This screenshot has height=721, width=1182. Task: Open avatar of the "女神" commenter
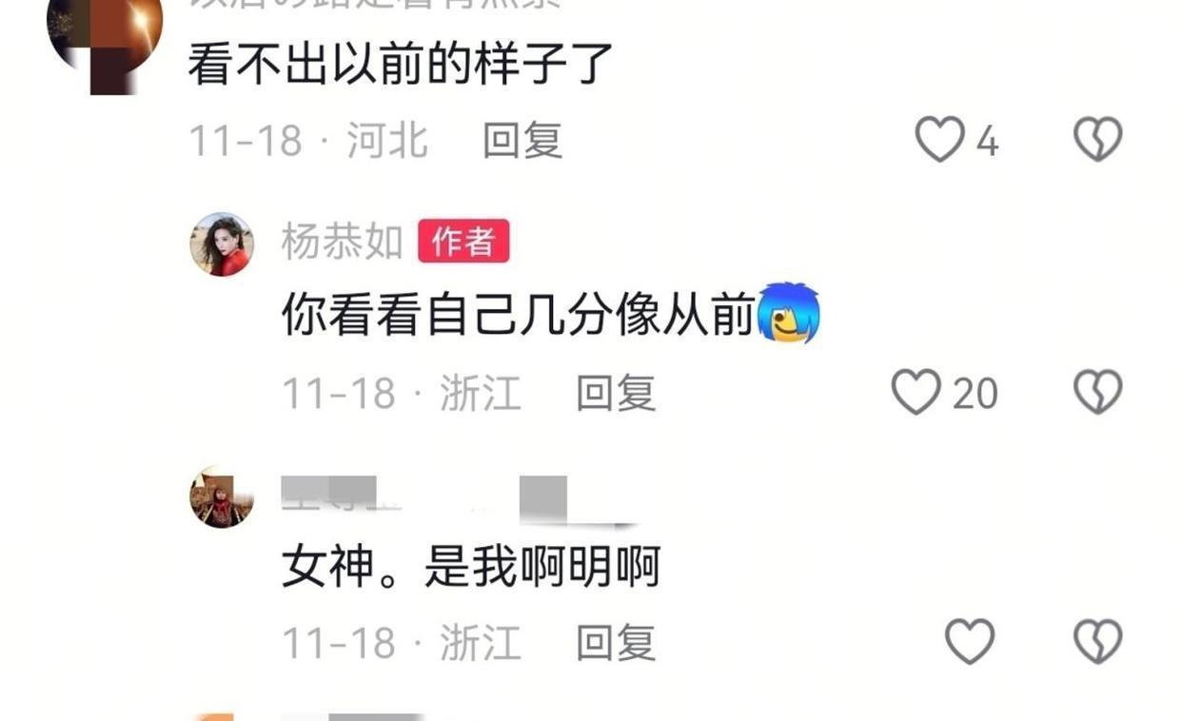tap(222, 497)
